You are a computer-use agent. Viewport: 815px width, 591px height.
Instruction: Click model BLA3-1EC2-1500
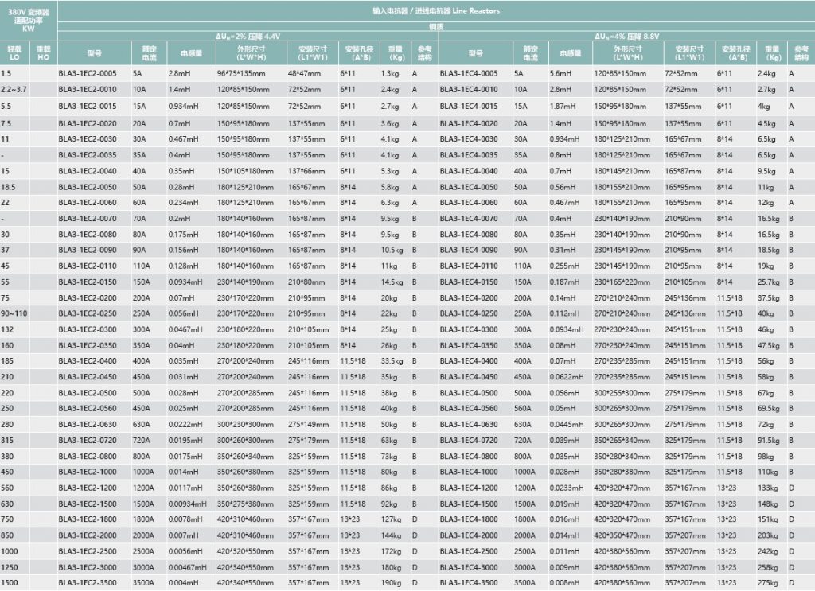click(88, 504)
